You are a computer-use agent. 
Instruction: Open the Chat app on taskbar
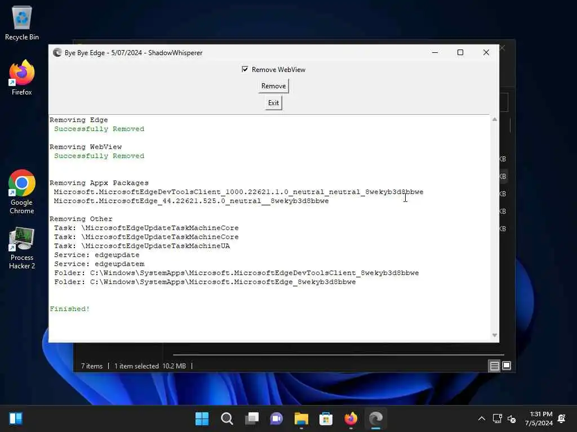click(x=276, y=418)
